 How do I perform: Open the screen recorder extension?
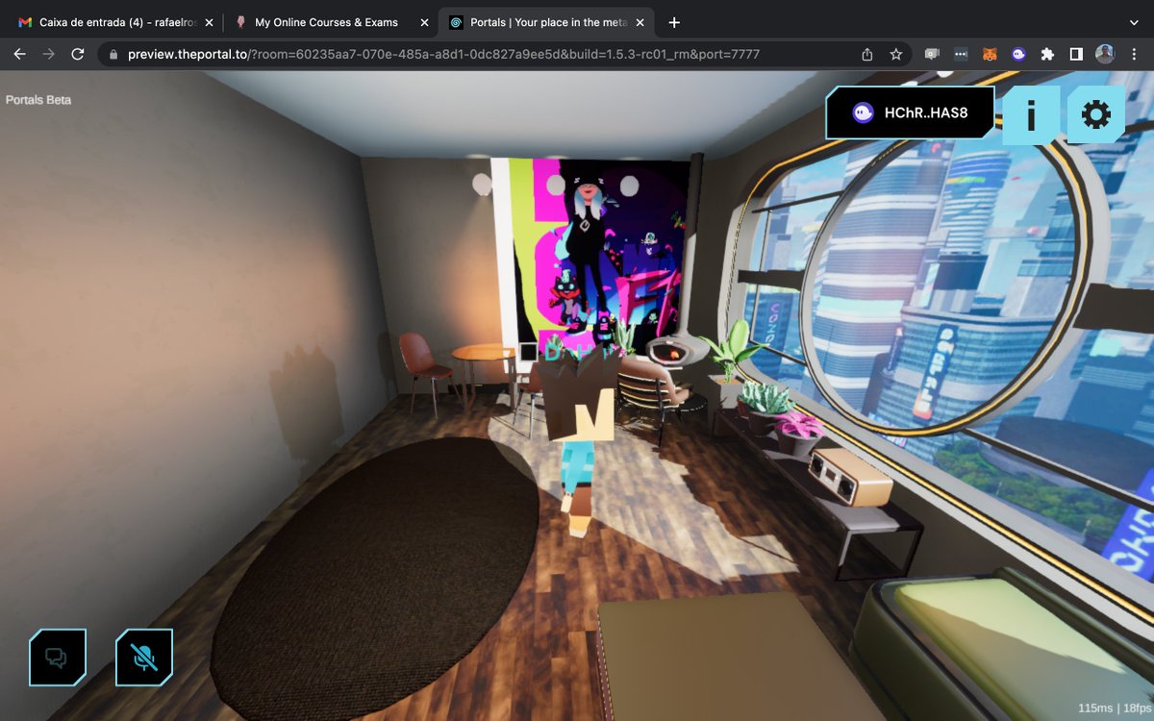click(932, 55)
